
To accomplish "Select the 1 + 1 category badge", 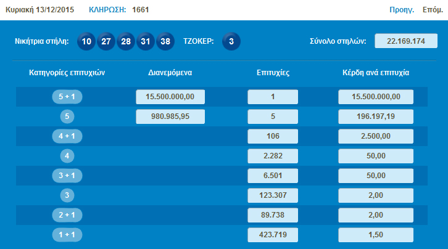I will tap(67, 235).
